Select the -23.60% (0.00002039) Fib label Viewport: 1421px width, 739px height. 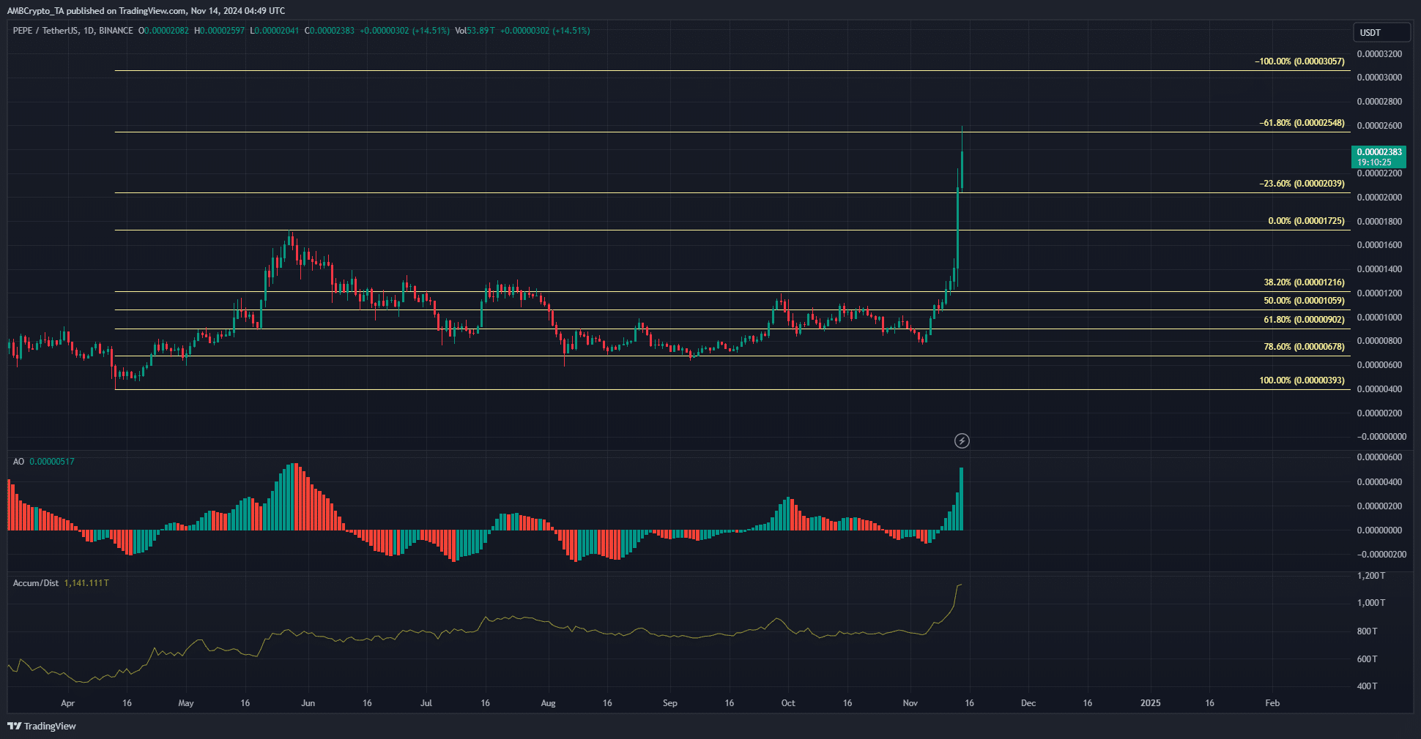1302,184
